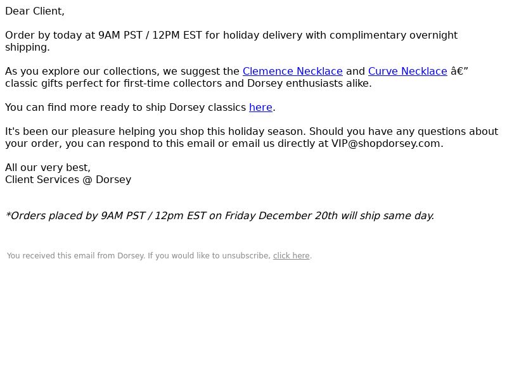This screenshot has width=507, height=380.
Task: Click the 'Client Services @ Dorsey' signature
Action: (68, 180)
